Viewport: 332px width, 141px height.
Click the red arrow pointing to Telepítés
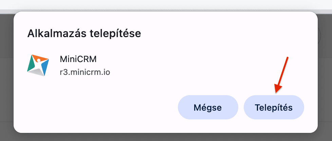pyautogui.click(x=282, y=75)
